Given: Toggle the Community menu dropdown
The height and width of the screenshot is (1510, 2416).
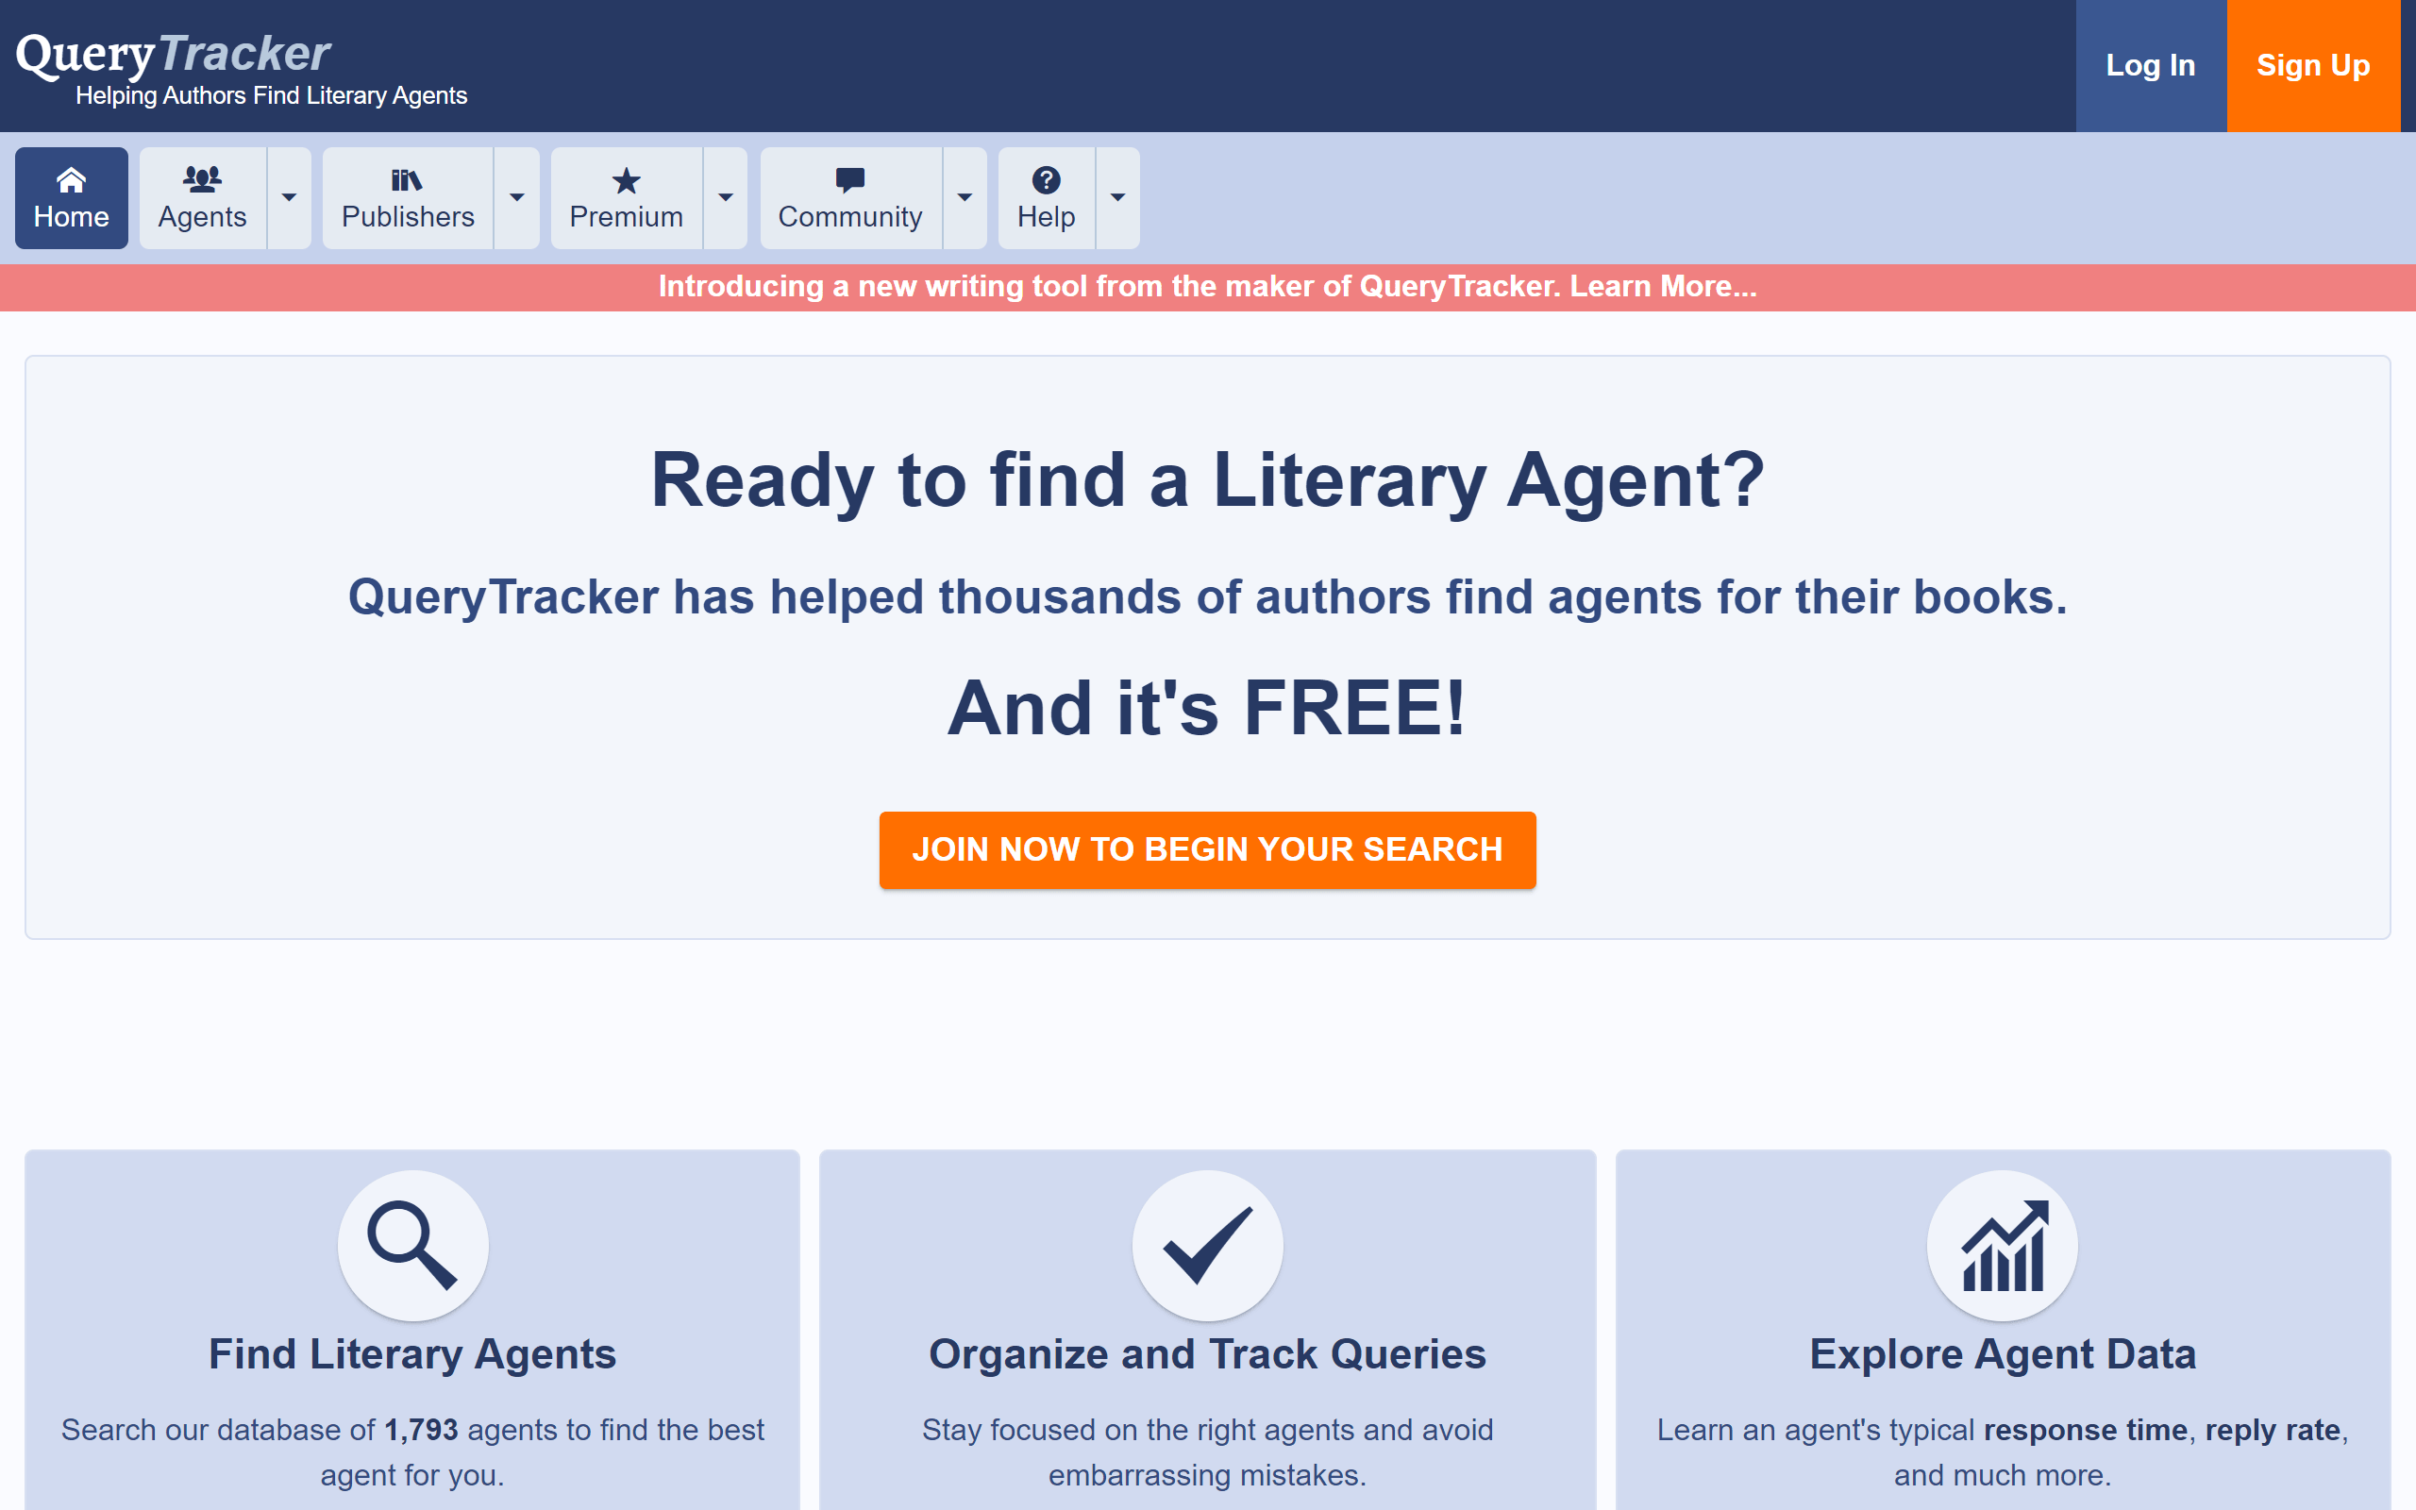Looking at the screenshot, I should tap(962, 196).
